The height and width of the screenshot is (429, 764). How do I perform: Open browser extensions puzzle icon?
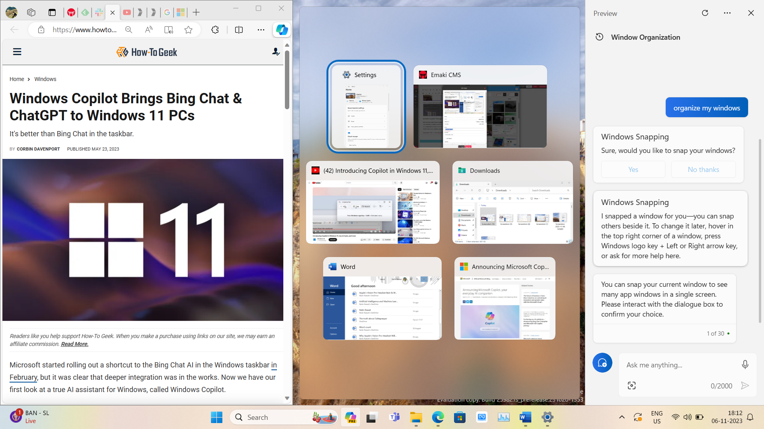coord(215,30)
